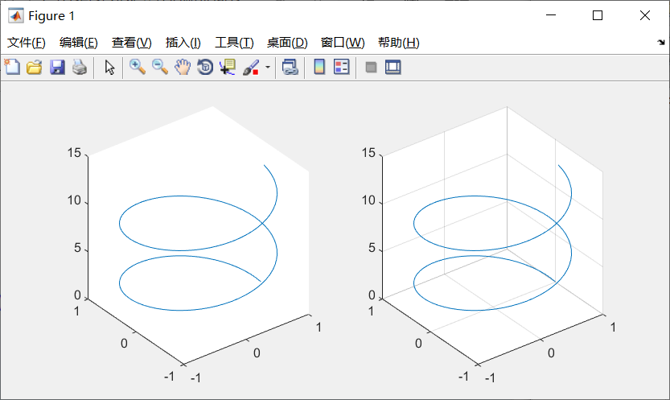Open the 文件(F) menu
Screen dimensions: 670x400
[x=27, y=43]
